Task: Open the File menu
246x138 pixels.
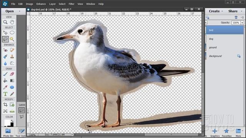Action: (x=13, y=4)
